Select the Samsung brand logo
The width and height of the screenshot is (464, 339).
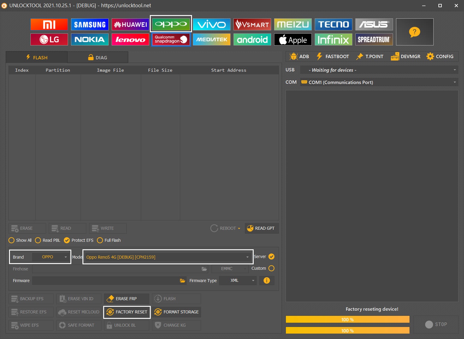tap(90, 24)
